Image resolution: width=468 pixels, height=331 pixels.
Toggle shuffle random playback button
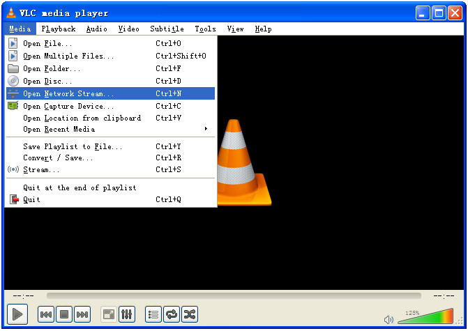point(190,314)
